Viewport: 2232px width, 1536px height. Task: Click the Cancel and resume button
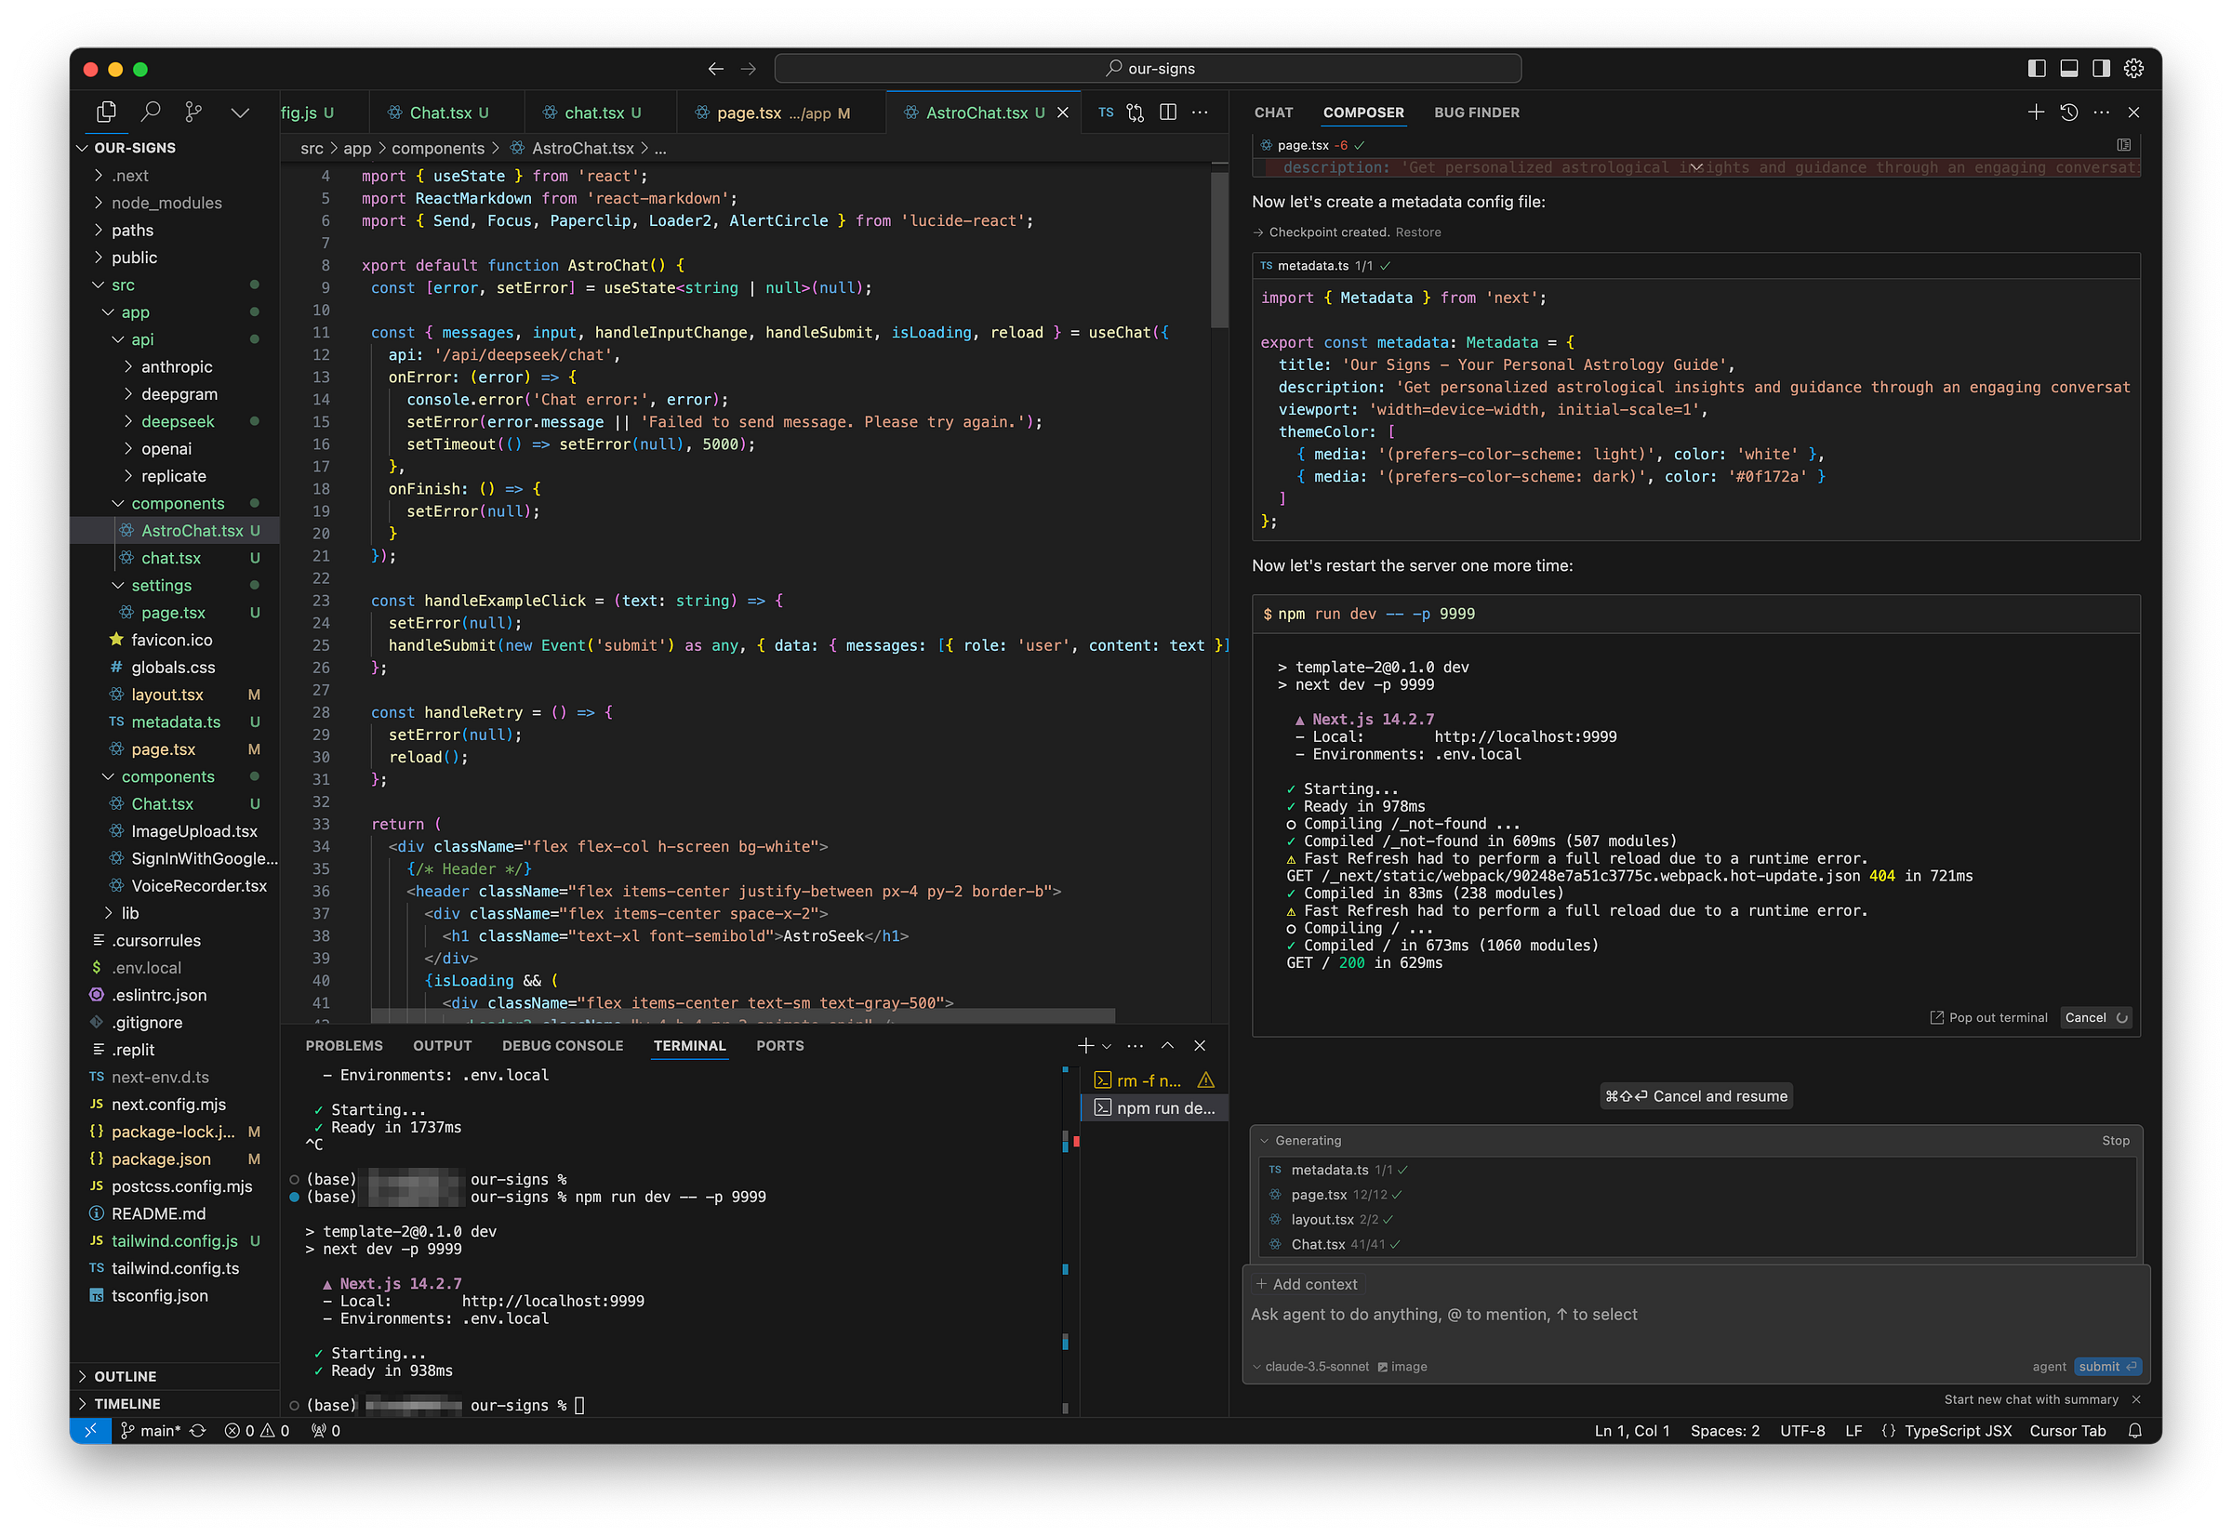(x=1695, y=1096)
